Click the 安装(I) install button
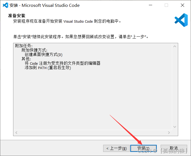191x156 pixels. tap(143, 148)
